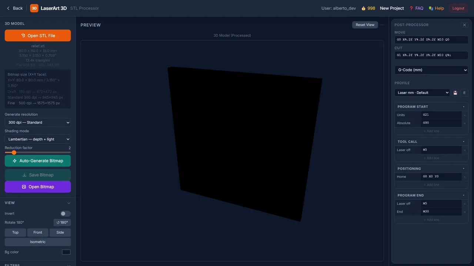Close the Post-Processor panel
This screenshot has width=474, height=266.
pyautogui.click(x=464, y=25)
